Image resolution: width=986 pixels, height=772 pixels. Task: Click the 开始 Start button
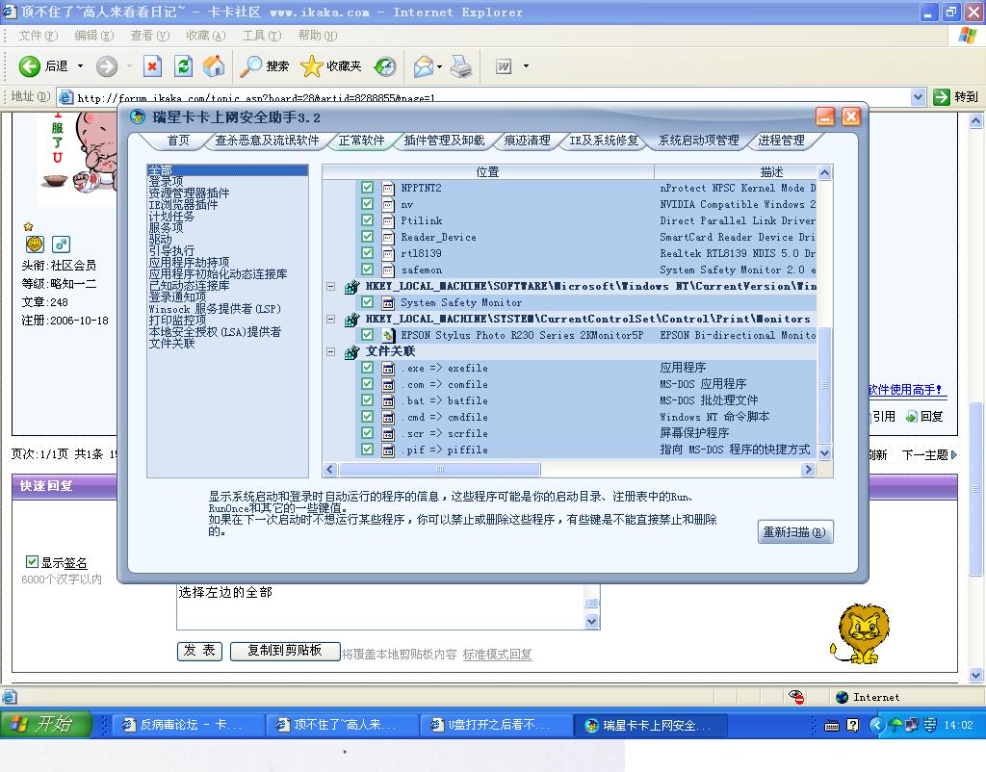(x=46, y=724)
